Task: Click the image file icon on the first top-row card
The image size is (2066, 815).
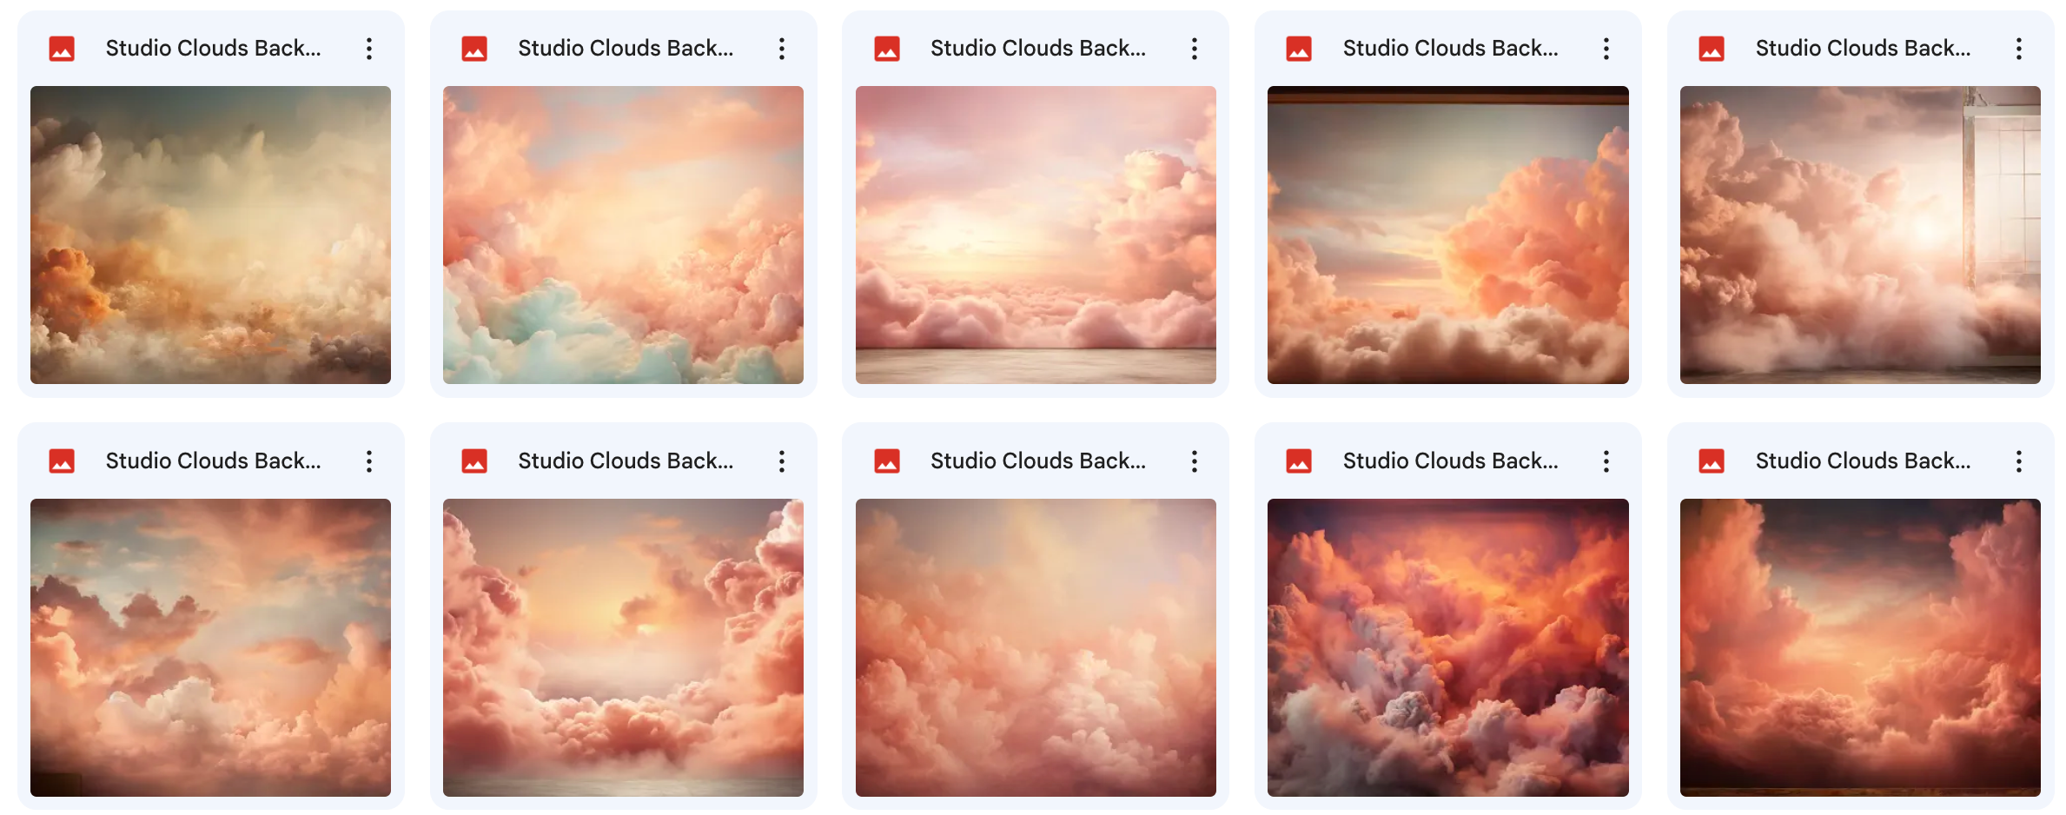Action: click(x=61, y=48)
